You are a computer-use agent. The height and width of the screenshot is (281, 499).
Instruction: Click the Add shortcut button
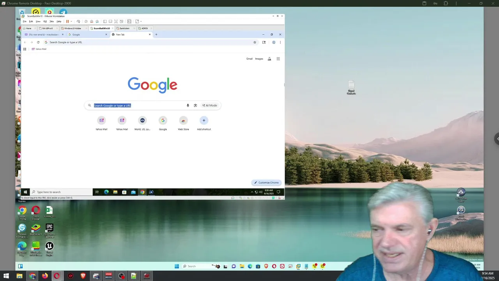(204, 123)
